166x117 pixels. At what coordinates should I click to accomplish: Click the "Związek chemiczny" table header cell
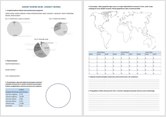coord(12,92)
